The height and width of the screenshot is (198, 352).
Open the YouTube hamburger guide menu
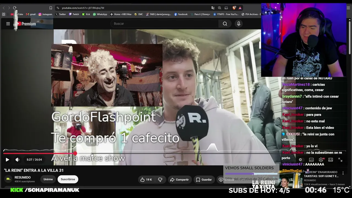click(8, 24)
